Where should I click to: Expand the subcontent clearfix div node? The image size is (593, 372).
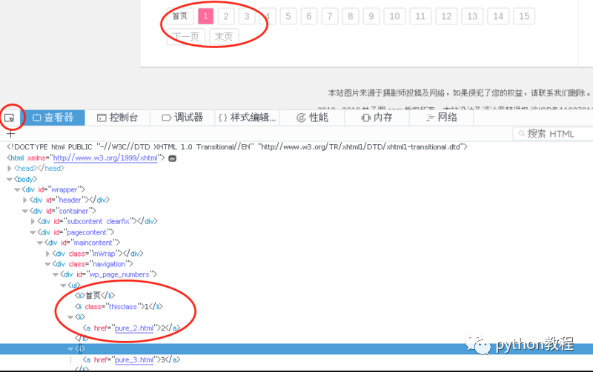click(x=33, y=221)
